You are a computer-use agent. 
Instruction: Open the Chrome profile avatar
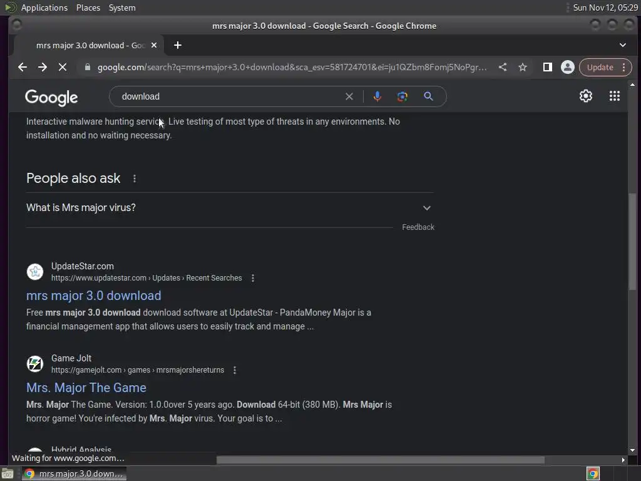pyautogui.click(x=567, y=67)
